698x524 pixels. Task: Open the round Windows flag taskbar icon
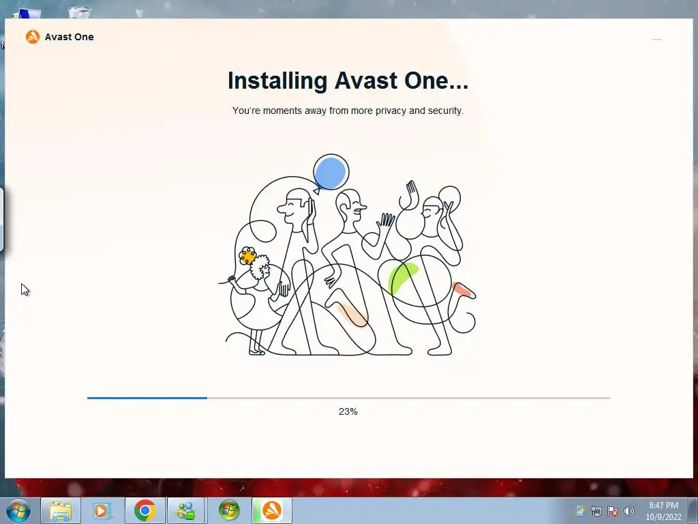(x=229, y=510)
